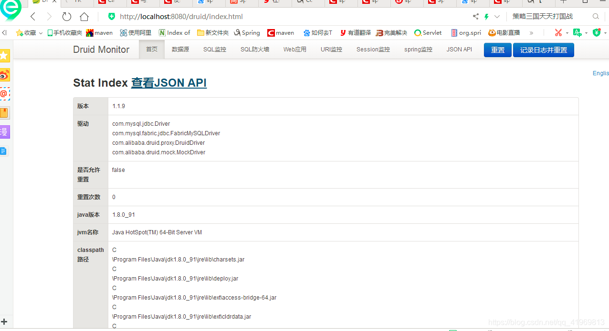Select the JSON API tab
This screenshot has width=609, height=331.
coord(459,49)
